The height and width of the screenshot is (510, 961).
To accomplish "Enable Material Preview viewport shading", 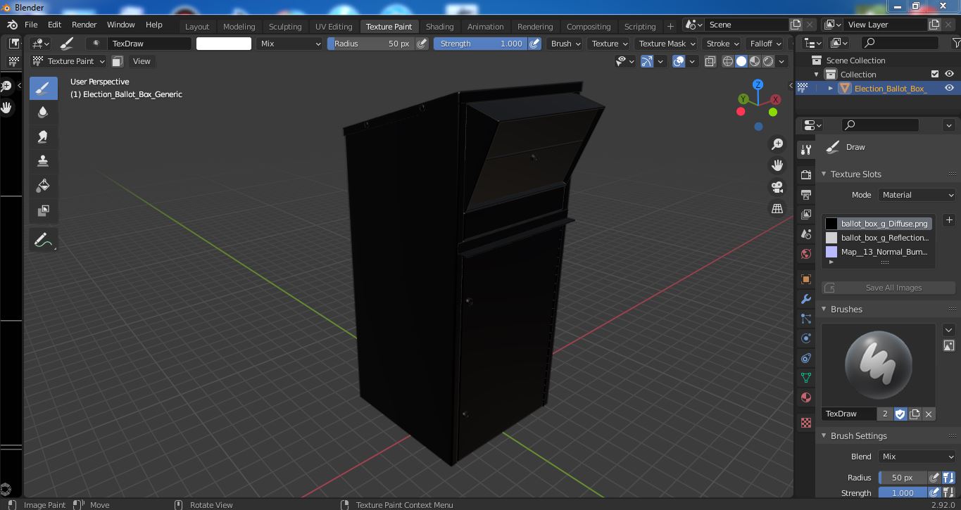I will click(x=755, y=61).
